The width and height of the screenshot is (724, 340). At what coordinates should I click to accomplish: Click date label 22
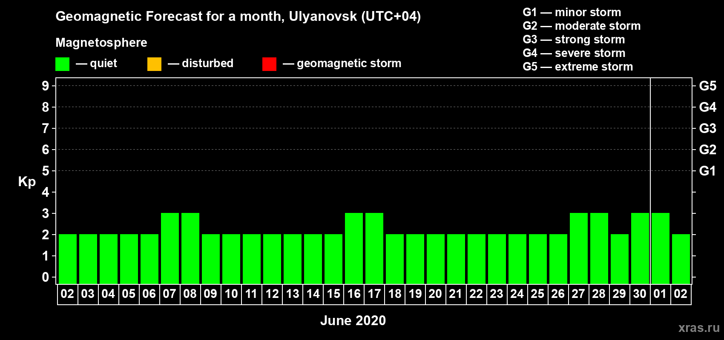pos(476,294)
